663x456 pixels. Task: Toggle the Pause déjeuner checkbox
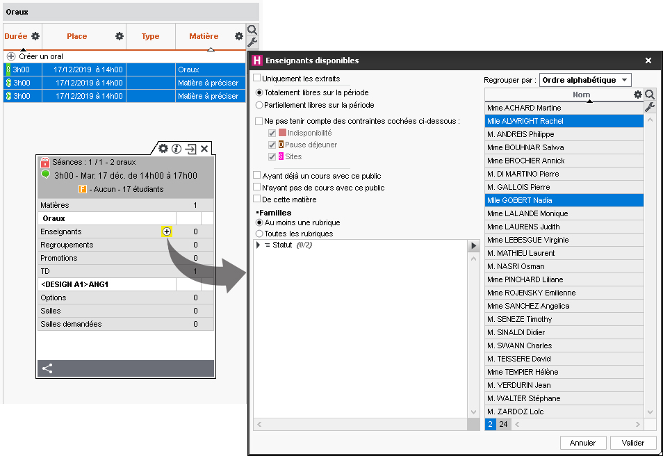point(272,145)
